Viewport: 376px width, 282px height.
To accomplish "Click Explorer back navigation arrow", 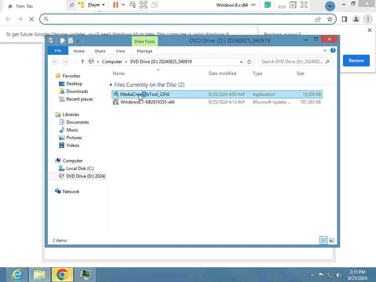I will click(x=55, y=62).
